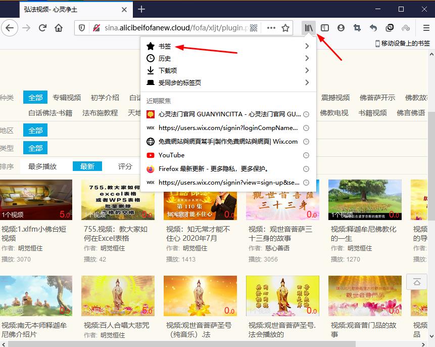Viewport: 435px width, 347px height.
Task: Open the 历史 submenu
Action: [x=228, y=58]
